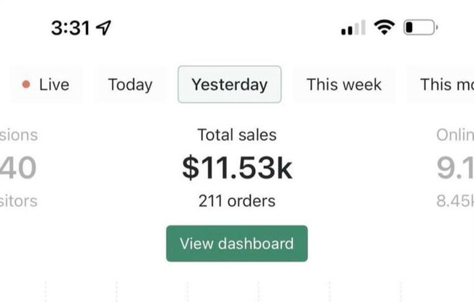The height and width of the screenshot is (302, 474).
Task: Click the red dot beside Live
Action: pos(26,84)
